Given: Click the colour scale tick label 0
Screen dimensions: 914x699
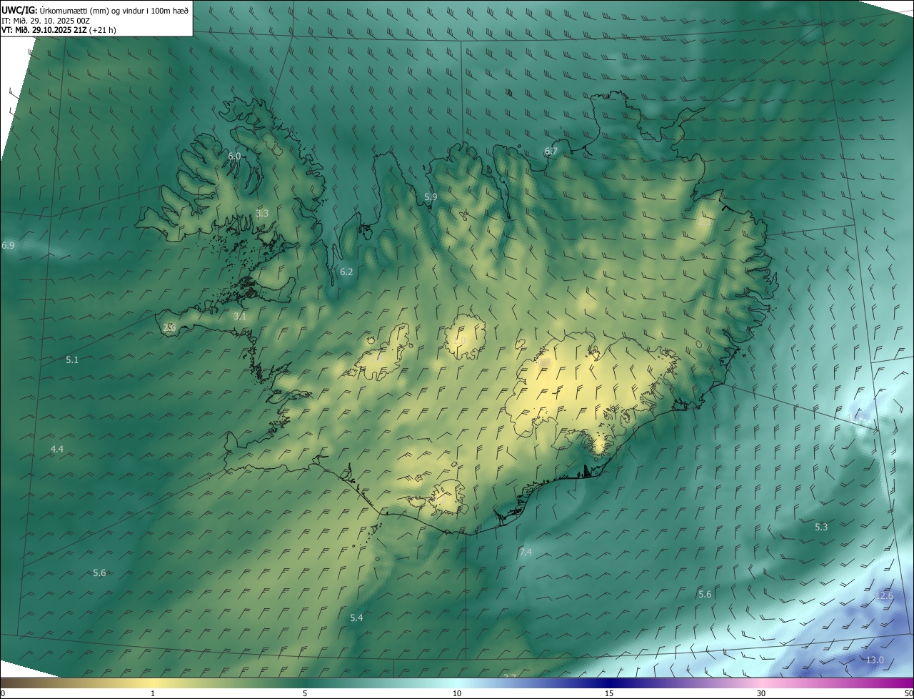Looking at the screenshot, I should 2,693.
